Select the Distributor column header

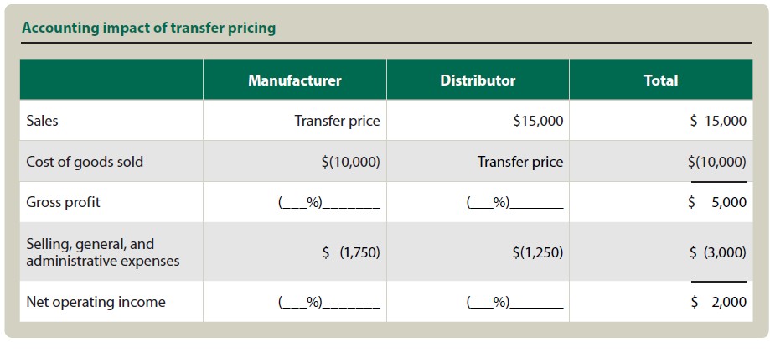point(478,80)
